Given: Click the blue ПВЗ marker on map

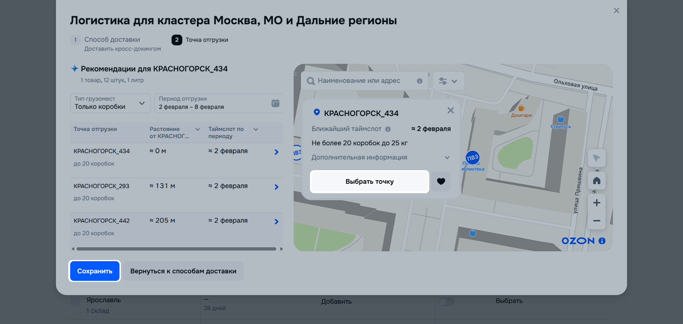Looking at the screenshot, I should point(472,158).
